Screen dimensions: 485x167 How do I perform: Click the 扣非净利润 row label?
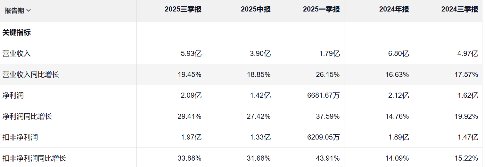pyautogui.click(x=20, y=137)
